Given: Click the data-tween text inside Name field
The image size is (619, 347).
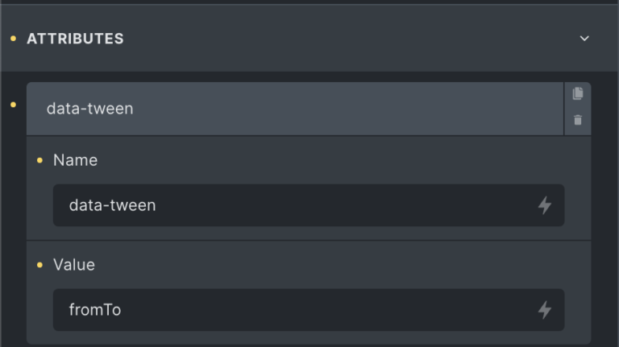Looking at the screenshot, I should point(112,205).
